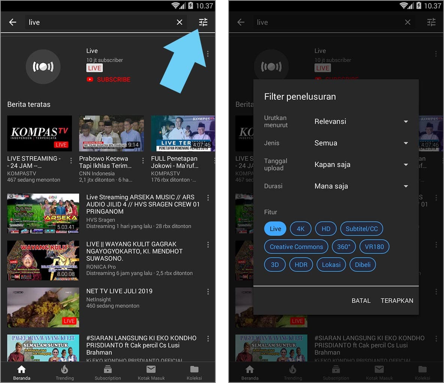Tap SUBSCRIBE on the Live channel
444x383 pixels.
[112, 79]
